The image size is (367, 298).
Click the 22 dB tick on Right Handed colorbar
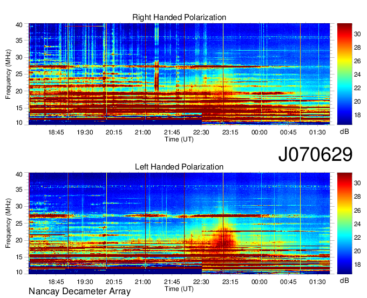(357, 88)
